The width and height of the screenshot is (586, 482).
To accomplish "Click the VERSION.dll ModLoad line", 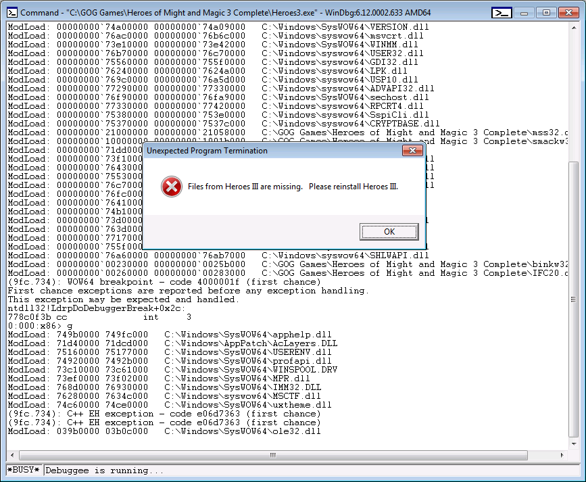I will point(218,27).
